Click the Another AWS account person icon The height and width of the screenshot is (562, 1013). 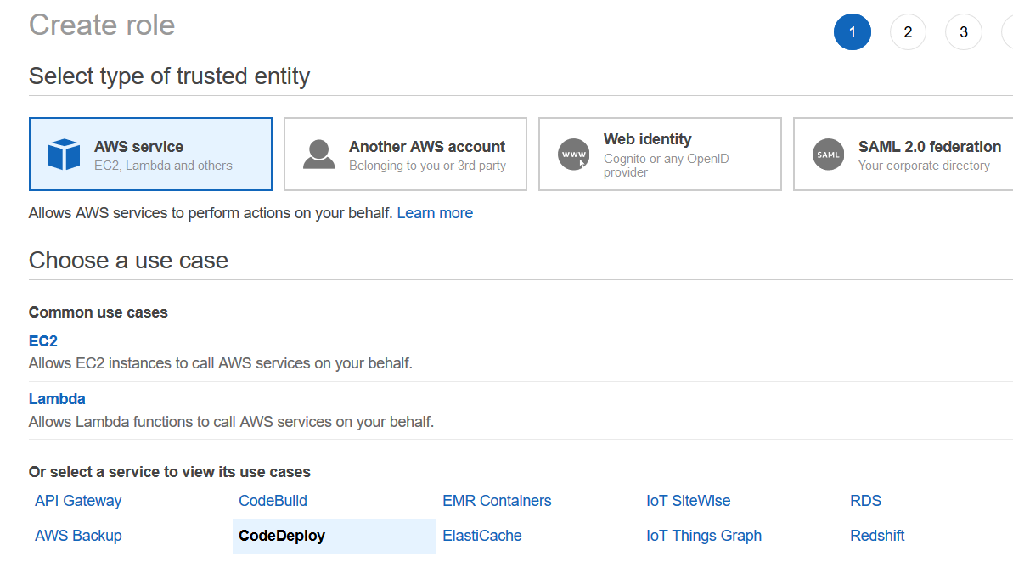pyautogui.click(x=318, y=155)
